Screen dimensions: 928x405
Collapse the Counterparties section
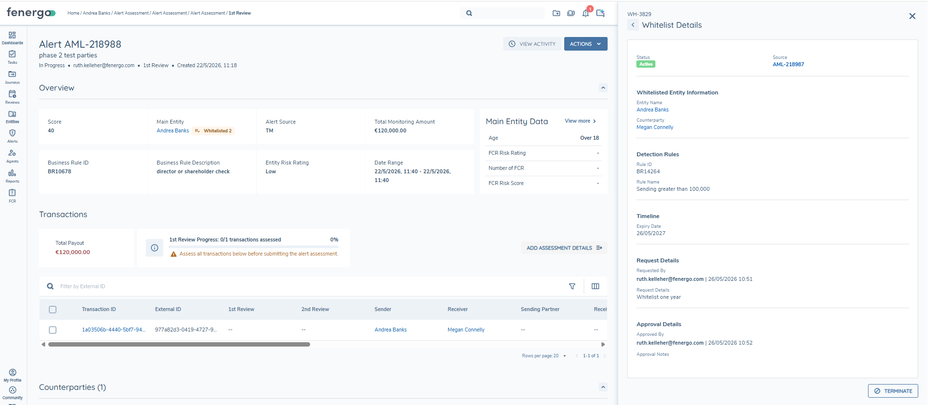[x=603, y=387]
